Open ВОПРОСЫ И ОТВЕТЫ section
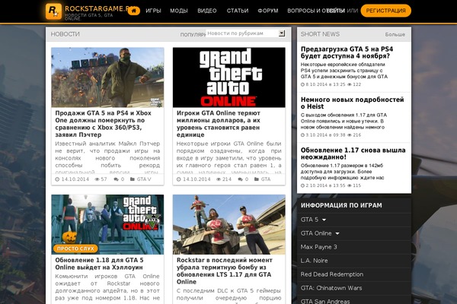Image resolution: width=457 pixels, height=304 pixels. (x=316, y=11)
